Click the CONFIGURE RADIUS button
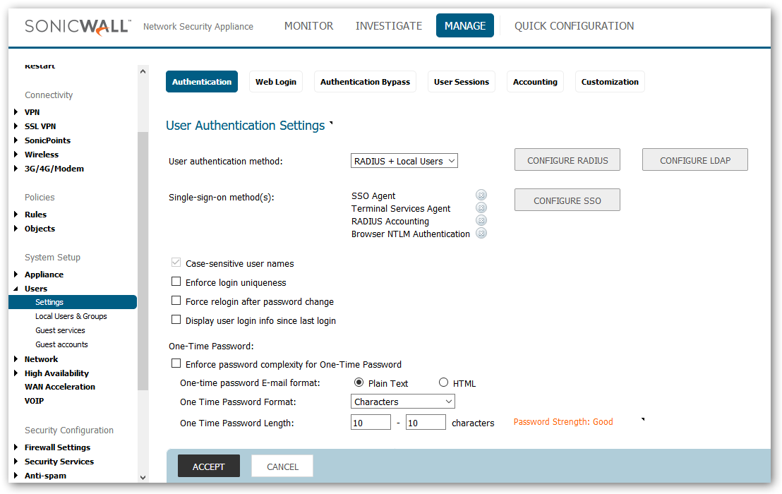 567,159
